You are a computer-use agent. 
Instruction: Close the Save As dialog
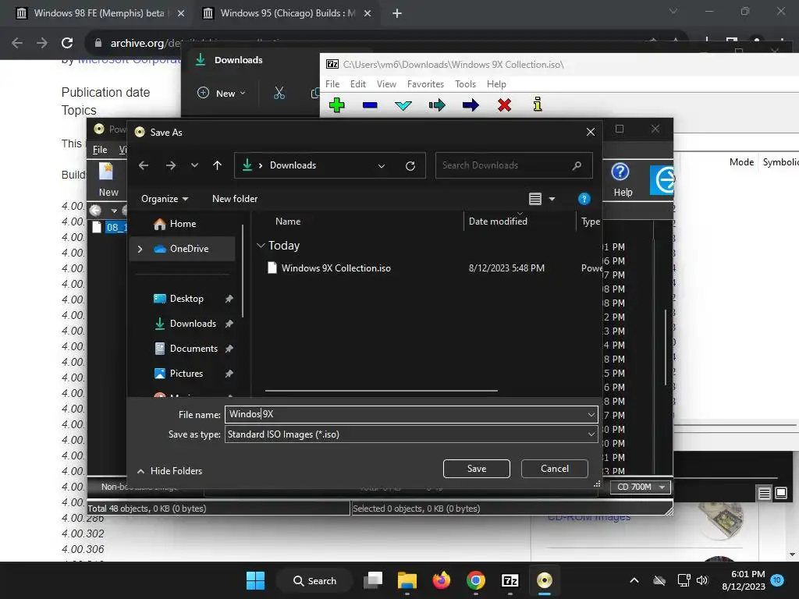(591, 132)
